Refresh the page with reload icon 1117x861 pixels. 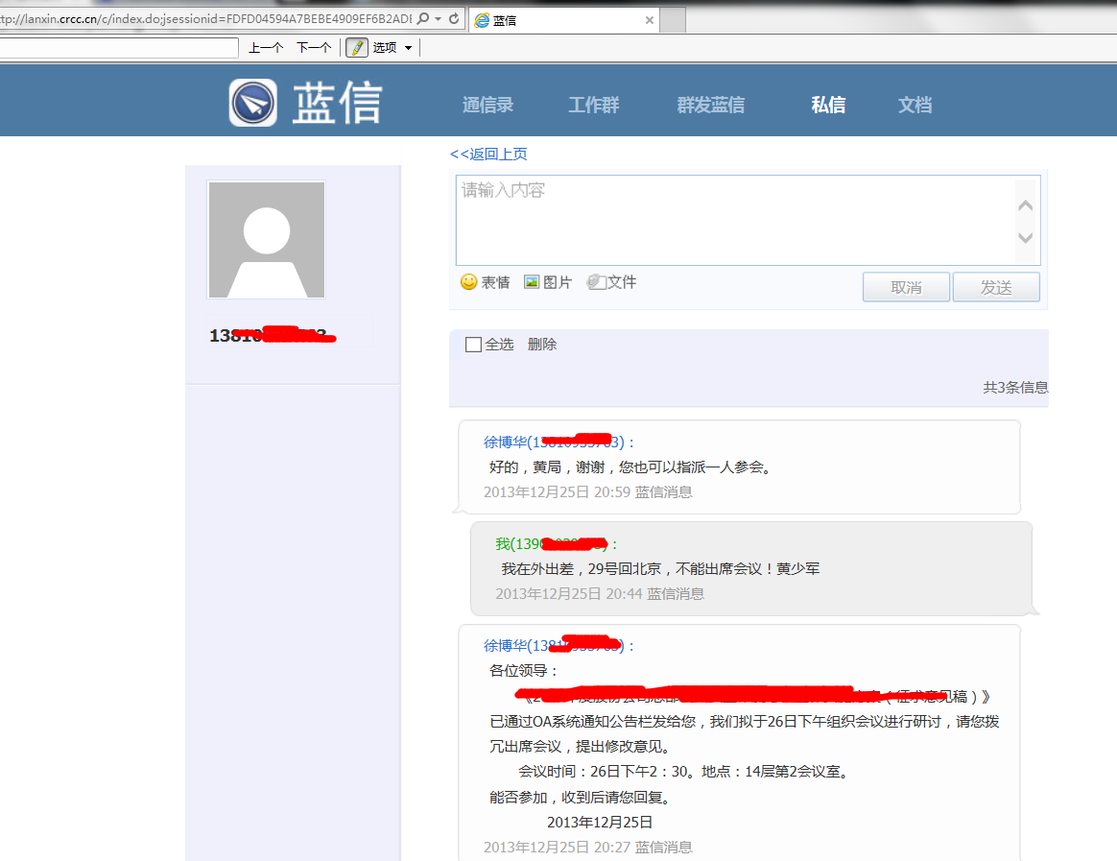point(454,18)
